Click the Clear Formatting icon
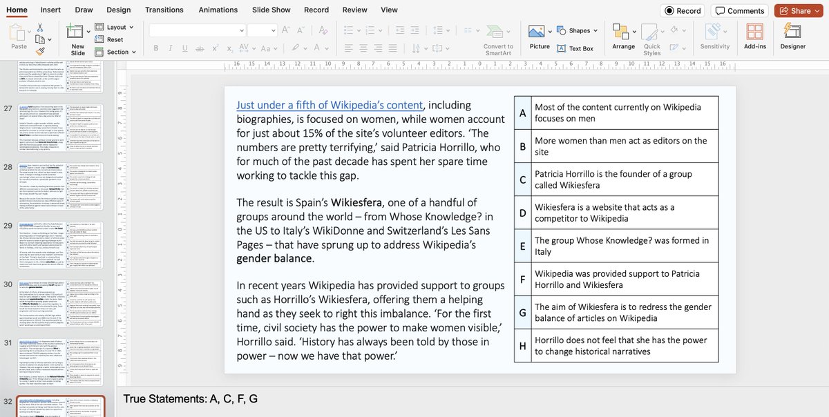829x417 pixels. point(322,30)
